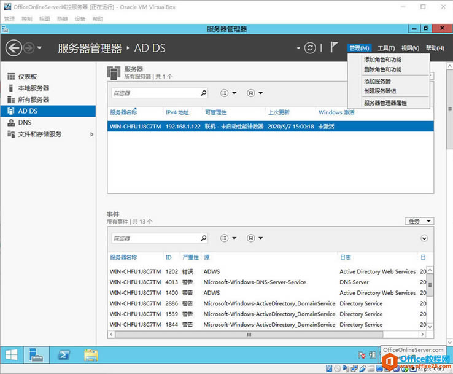Screen dimensions: 453x374
Task: Open the events 任务 dropdown
Action: (x=419, y=221)
